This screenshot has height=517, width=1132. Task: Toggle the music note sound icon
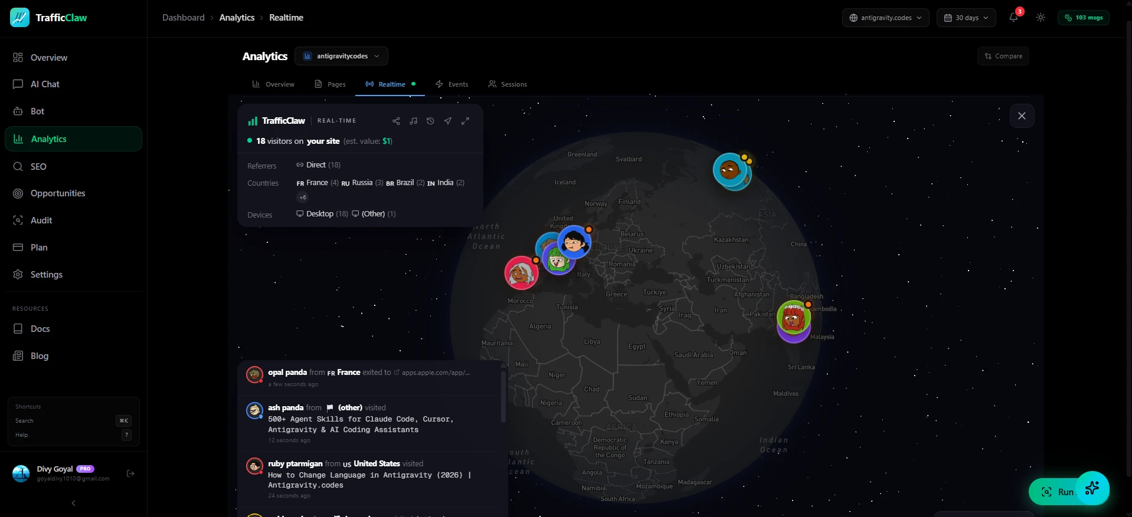(x=413, y=121)
